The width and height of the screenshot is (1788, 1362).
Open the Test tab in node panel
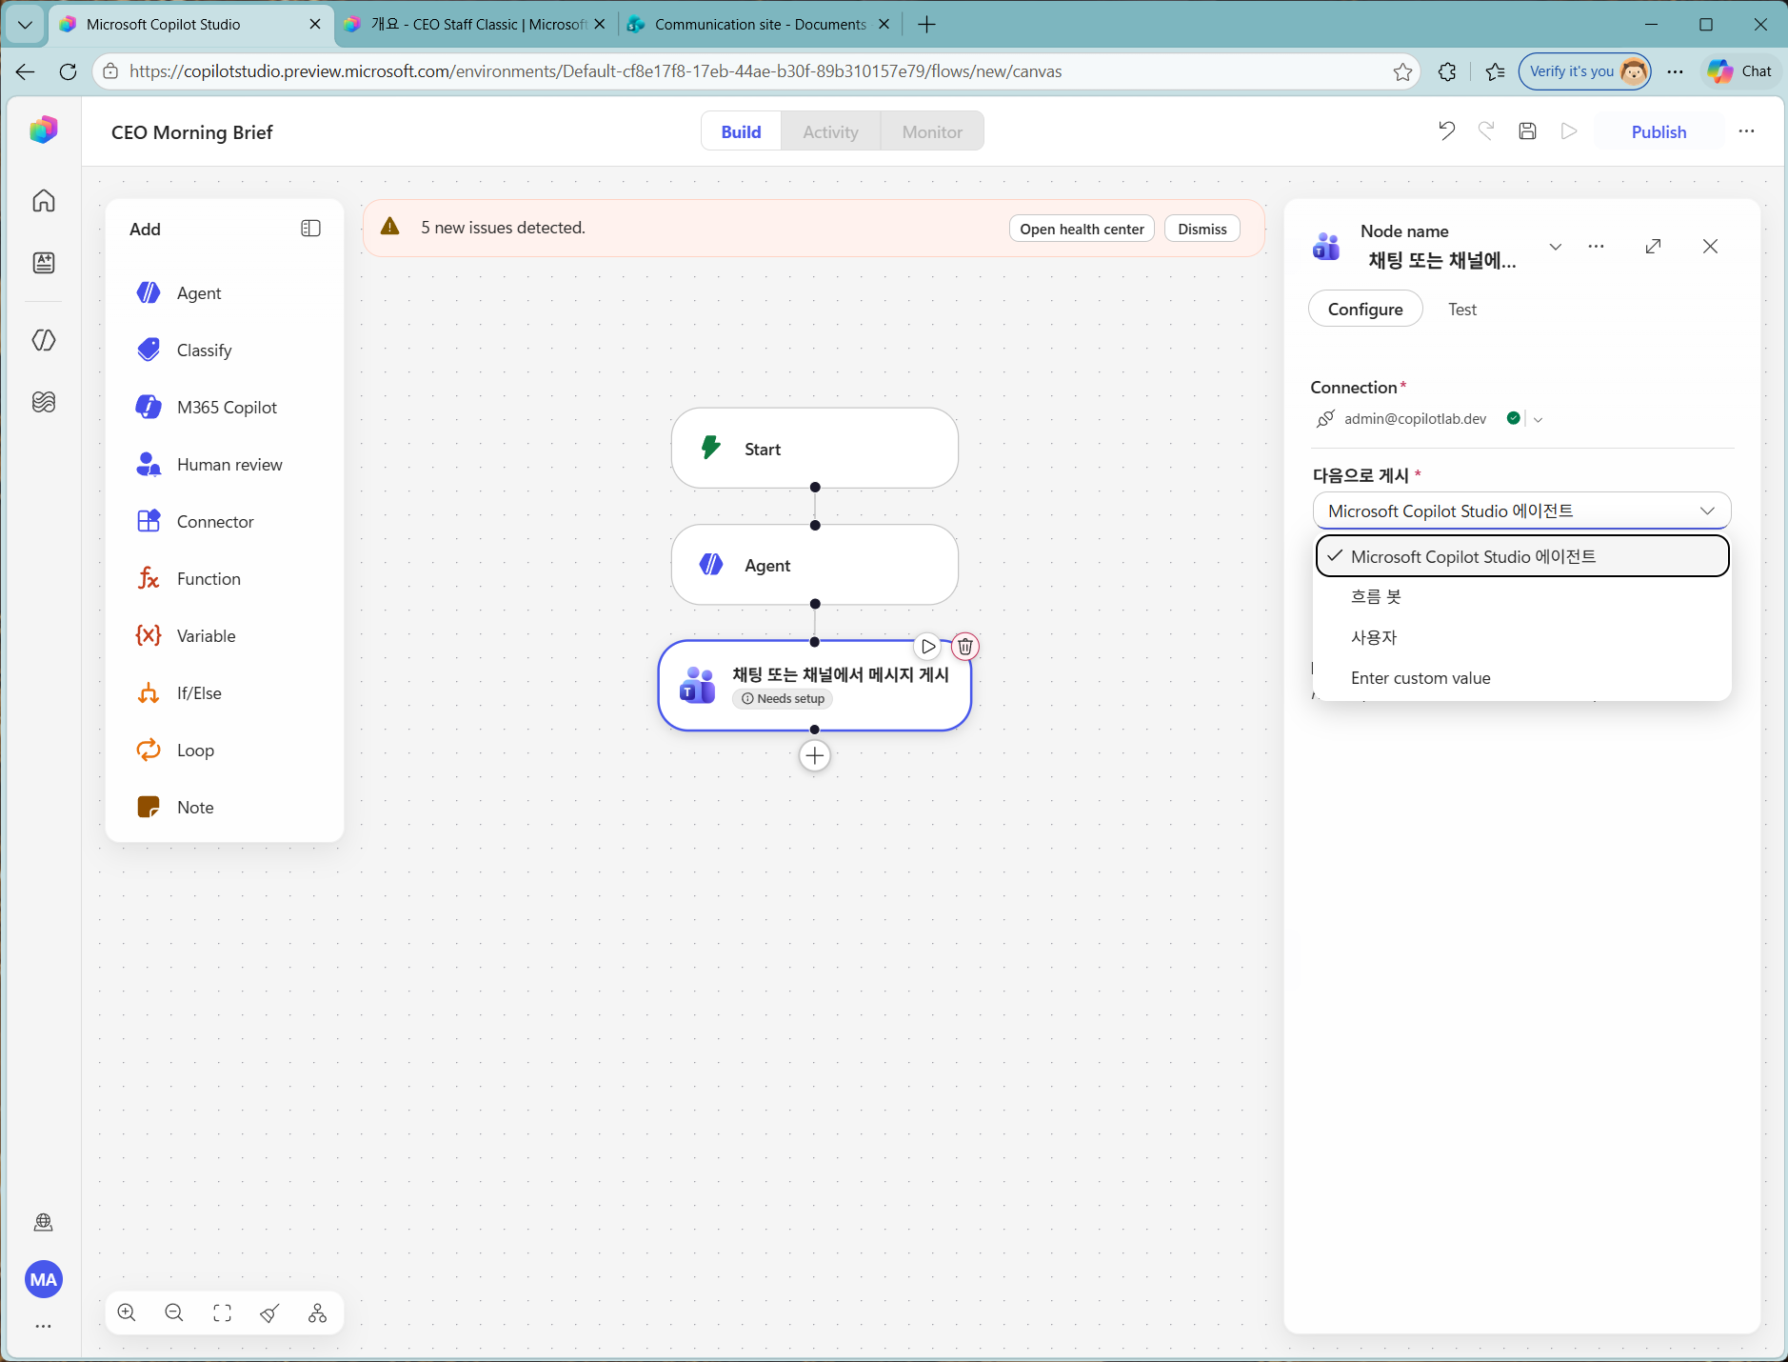click(x=1462, y=310)
